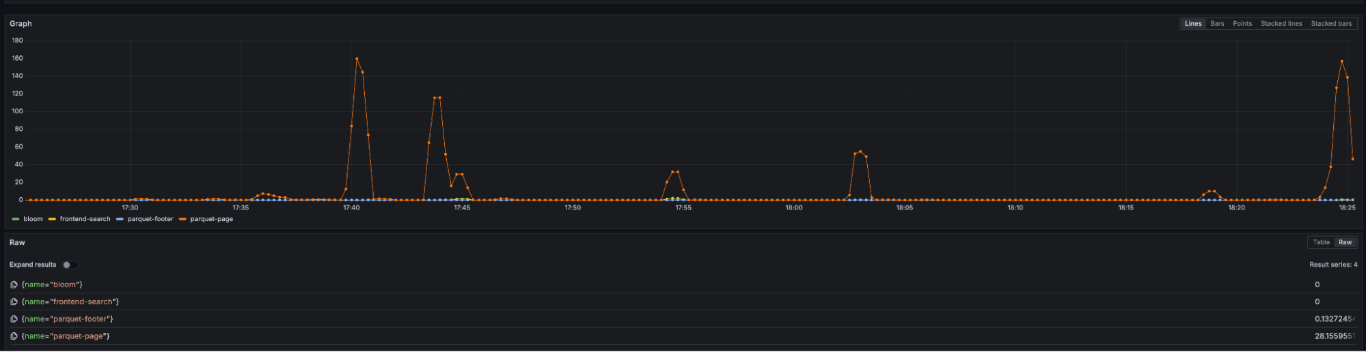Select the Stacked bars graph style

tap(1330, 23)
